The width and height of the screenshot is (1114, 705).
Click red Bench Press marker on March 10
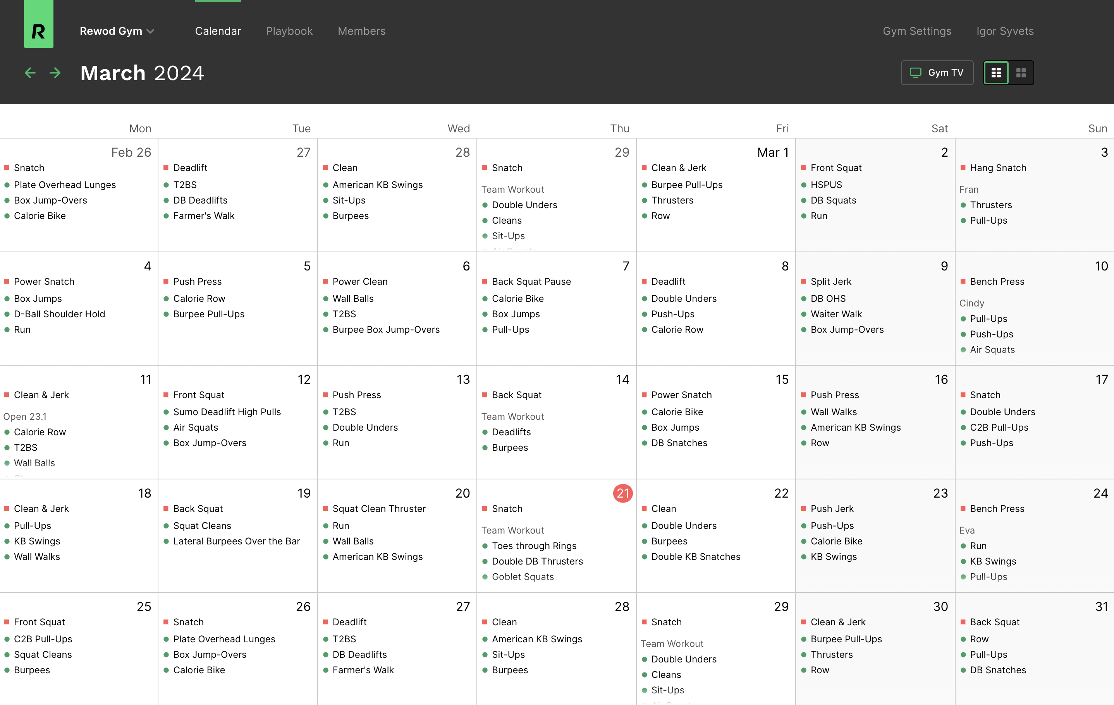(x=963, y=281)
